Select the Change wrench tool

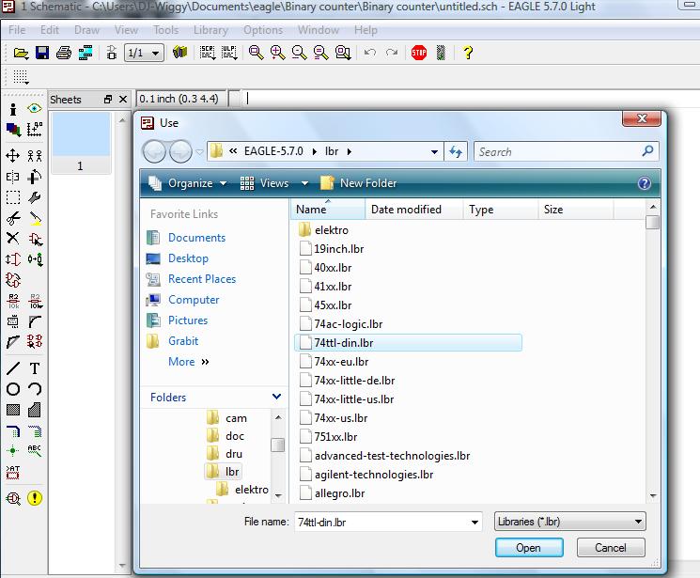pos(35,197)
